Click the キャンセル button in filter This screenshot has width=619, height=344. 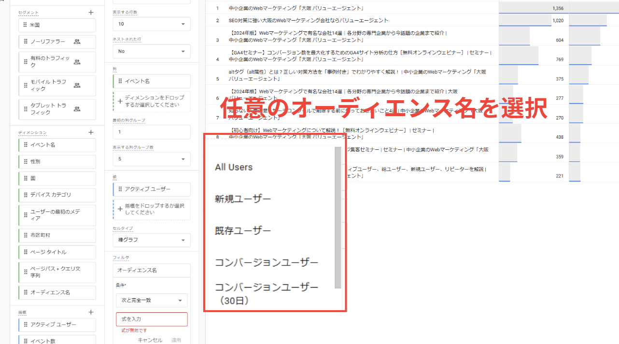[150, 340]
